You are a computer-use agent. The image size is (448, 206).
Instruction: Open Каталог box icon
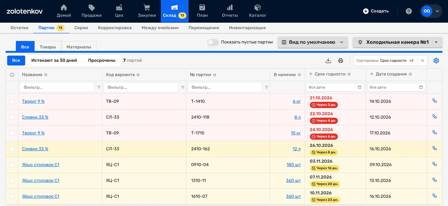click(258, 8)
